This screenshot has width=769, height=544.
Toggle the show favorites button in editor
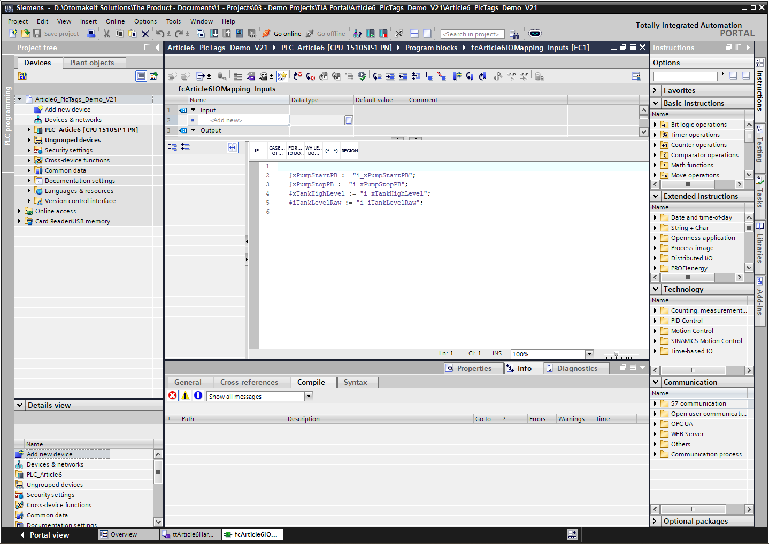(282, 76)
